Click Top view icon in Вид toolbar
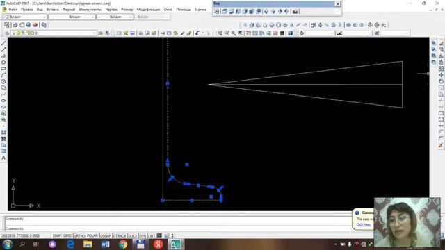The height and width of the screenshot is (250, 445). 225,12
